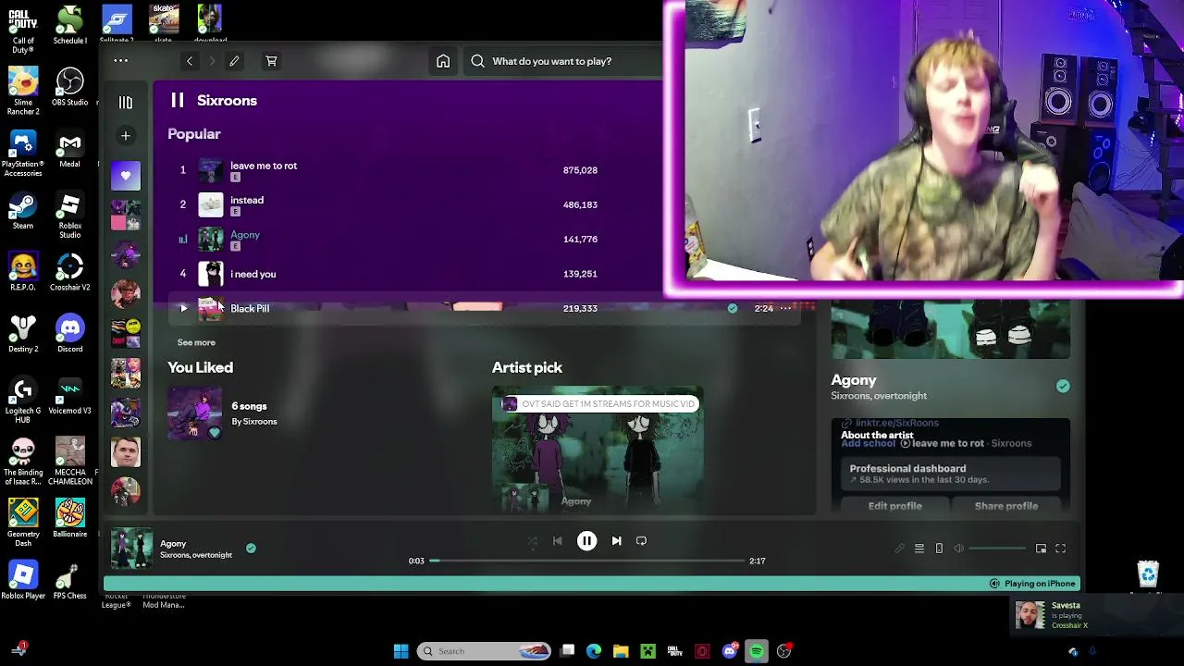The height and width of the screenshot is (666, 1184).
Task: Expand Your Library sidebar
Action: [x=126, y=103]
